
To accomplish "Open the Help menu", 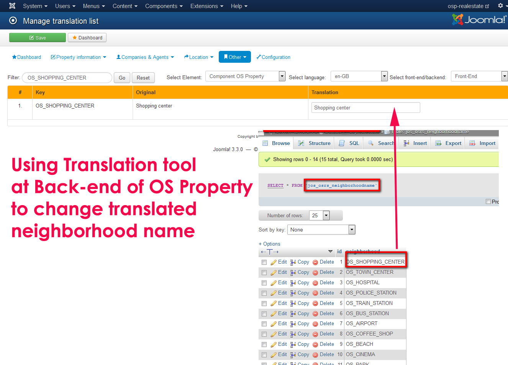I will (x=239, y=6).
